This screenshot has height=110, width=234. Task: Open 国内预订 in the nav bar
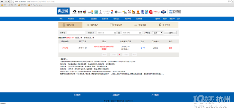[71, 19]
